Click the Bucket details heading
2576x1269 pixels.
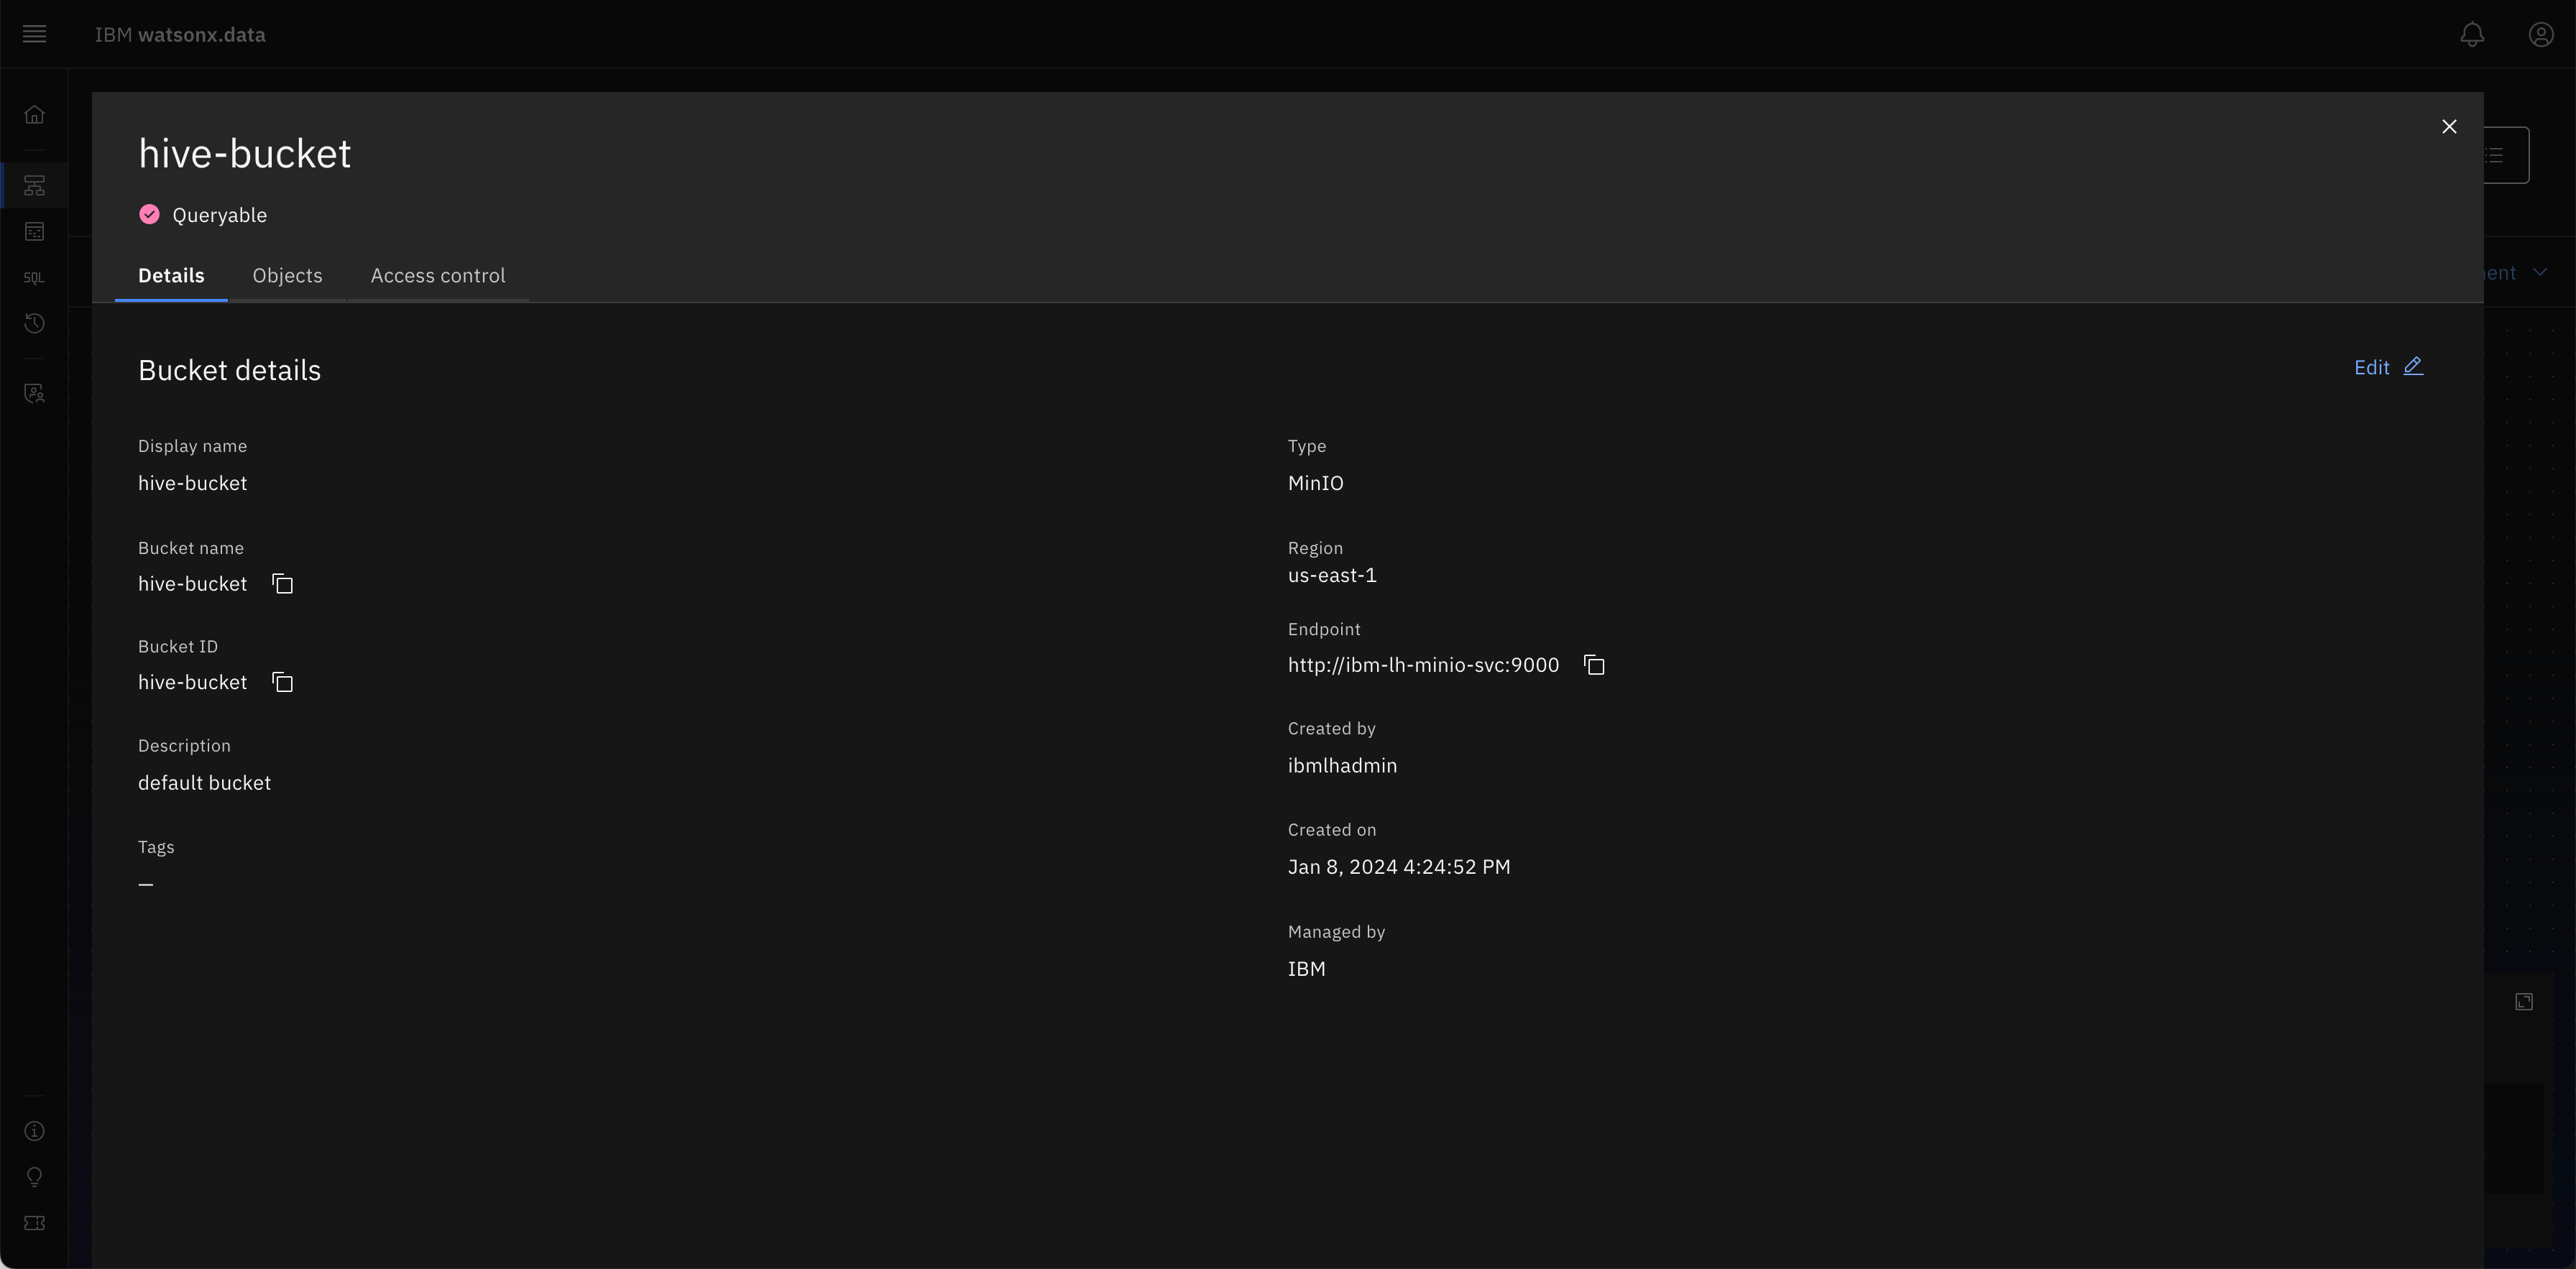229,371
